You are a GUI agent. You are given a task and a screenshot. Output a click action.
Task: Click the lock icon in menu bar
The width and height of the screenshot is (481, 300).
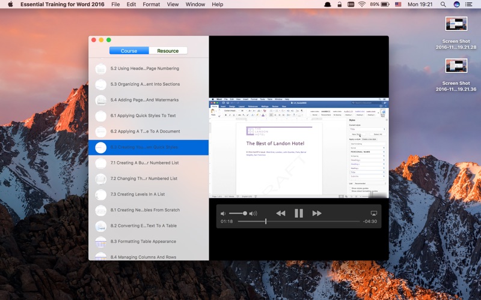coord(340,4)
